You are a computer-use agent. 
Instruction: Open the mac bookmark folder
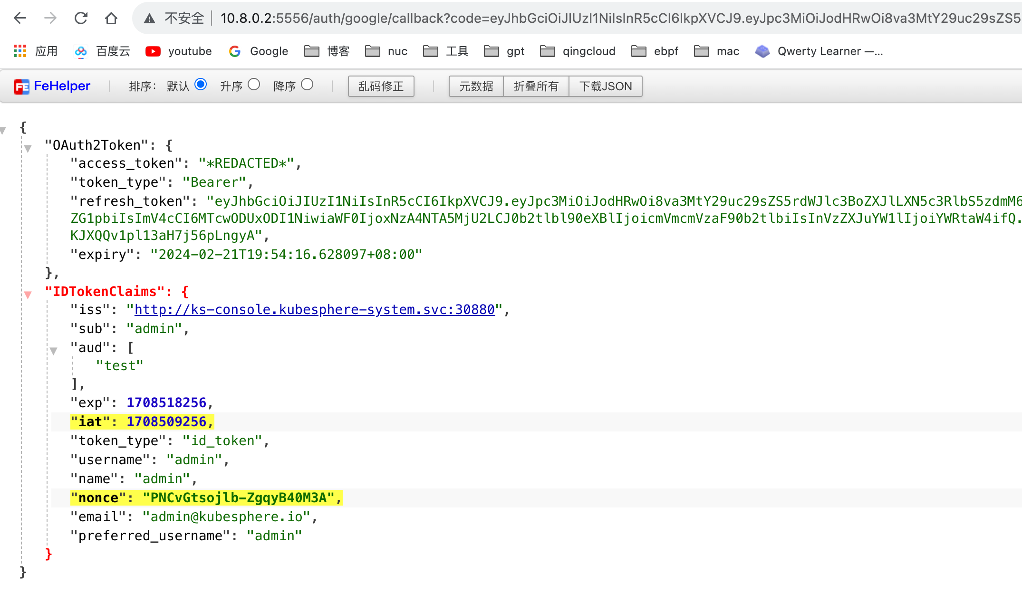(x=716, y=51)
